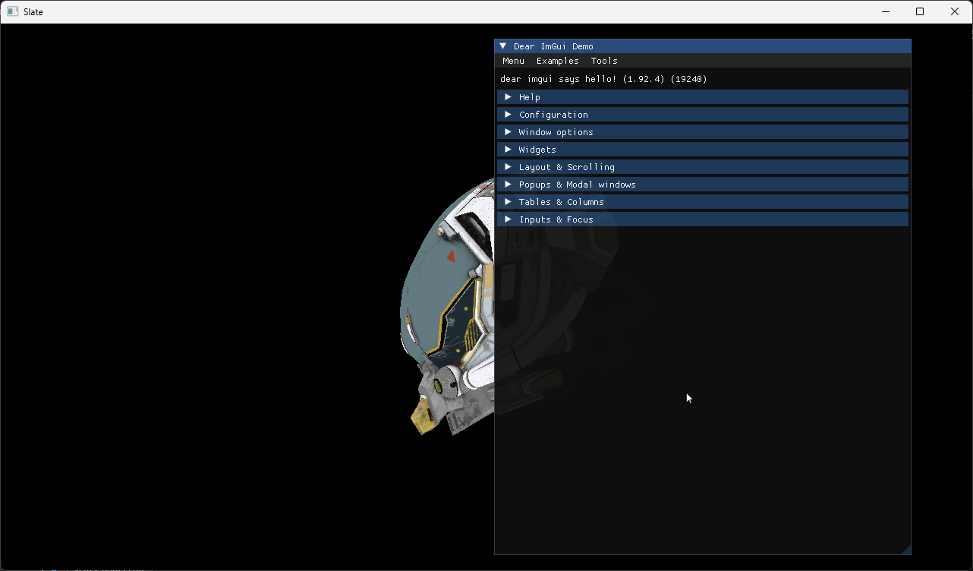Click the helmet 3D model in viewport
Image resolution: width=973 pixels, height=571 pixels.
448,304
